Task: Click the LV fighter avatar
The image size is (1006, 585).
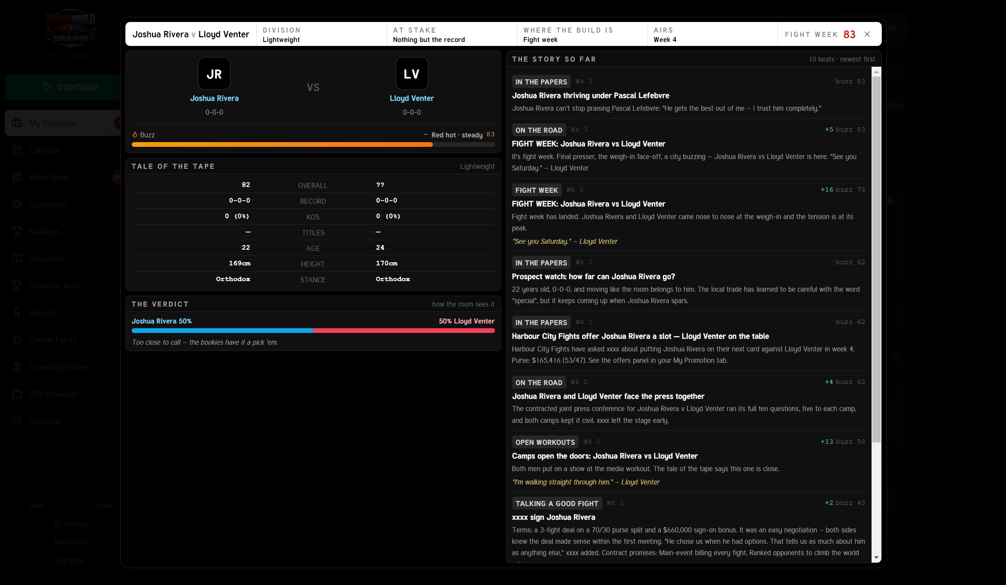Action: (412, 73)
